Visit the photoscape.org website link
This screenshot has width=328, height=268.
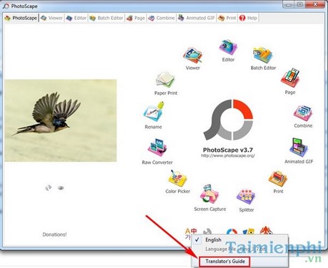[227, 156]
